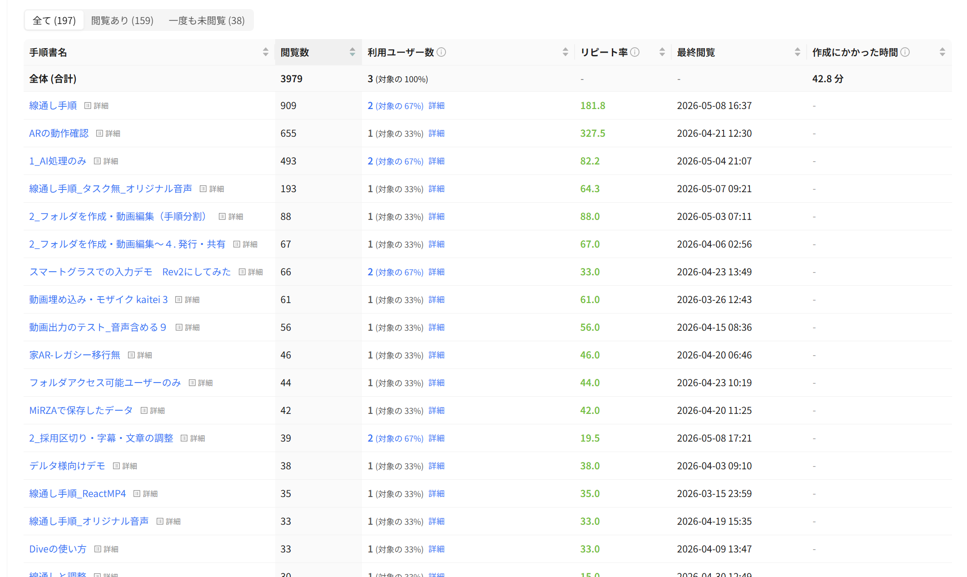Image resolution: width=967 pixels, height=577 pixels.
Task: Click 詳細 icon beside ARの動作確認 name
Action: [108, 134]
